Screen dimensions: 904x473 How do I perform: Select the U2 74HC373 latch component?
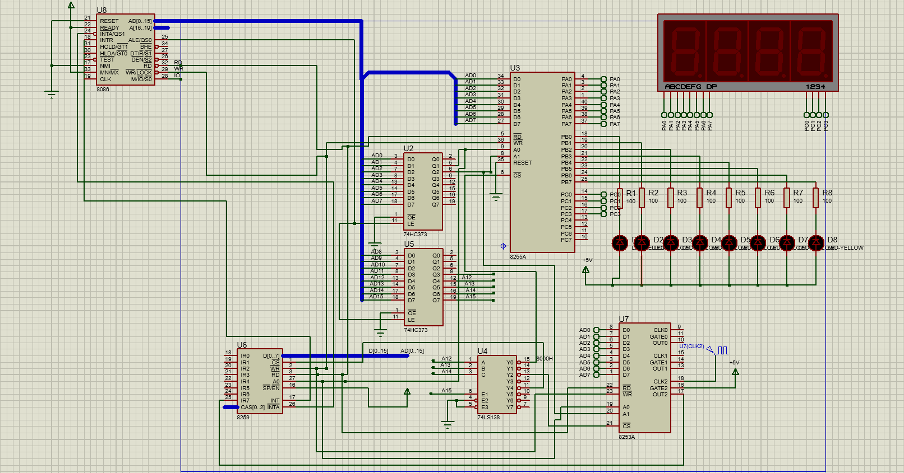coord(423,191)
